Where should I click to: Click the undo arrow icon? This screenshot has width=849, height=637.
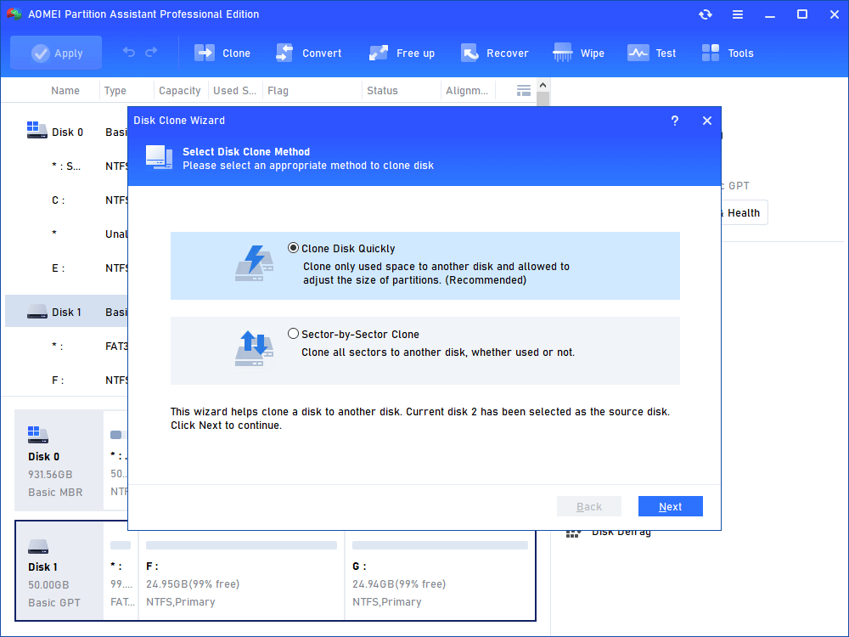pos(129,52)
